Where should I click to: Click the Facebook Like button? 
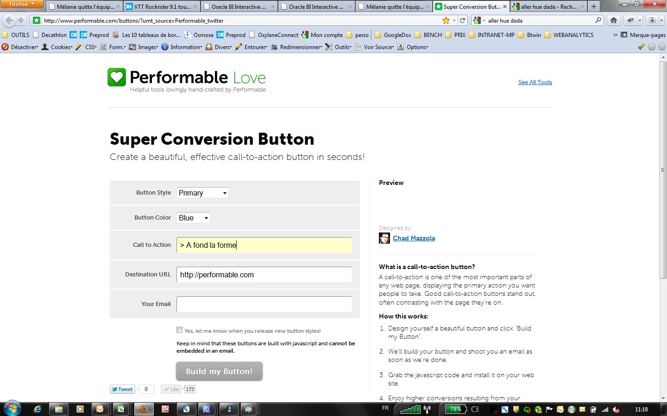coord(172,389)
